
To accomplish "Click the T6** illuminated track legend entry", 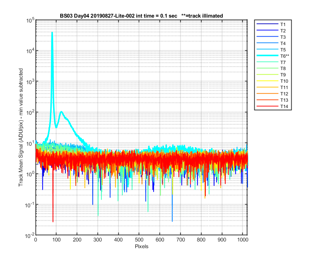I will tap(273, 56).
